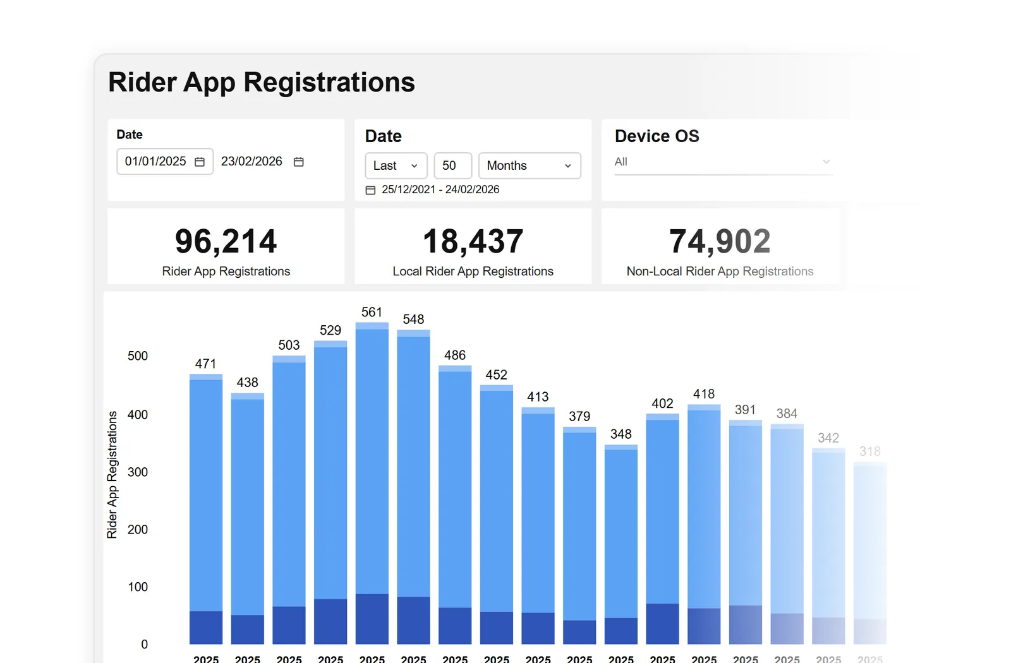Click the y-axis label 100
This screenshot has height=663, width=1011.
[138, 587]
